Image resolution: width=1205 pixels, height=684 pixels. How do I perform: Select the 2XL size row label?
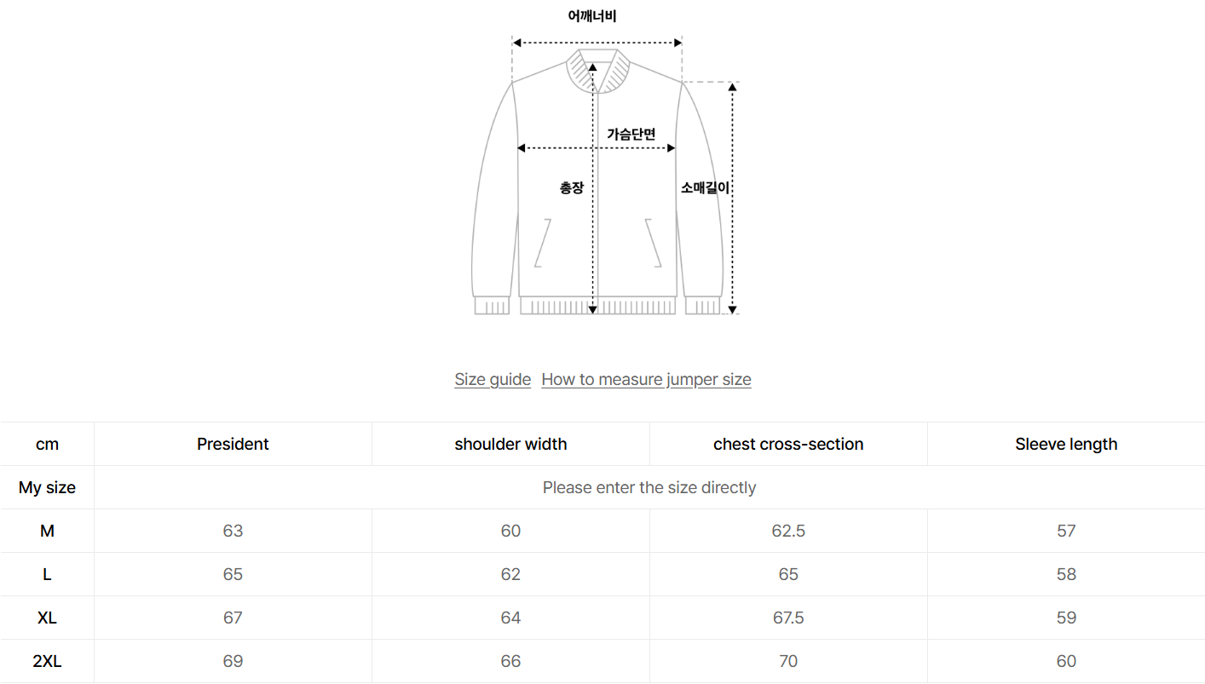47,662
